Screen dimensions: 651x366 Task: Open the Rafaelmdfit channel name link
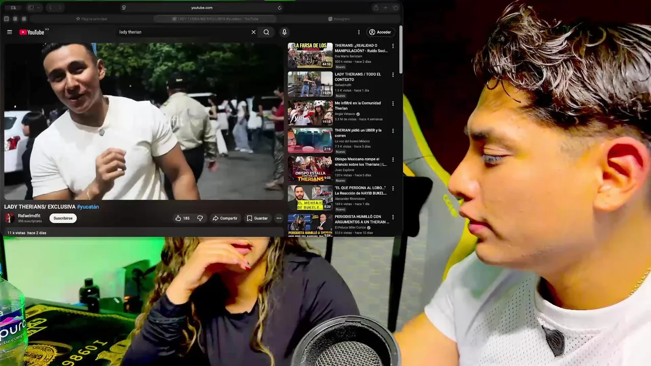click(x=29, y=216)
